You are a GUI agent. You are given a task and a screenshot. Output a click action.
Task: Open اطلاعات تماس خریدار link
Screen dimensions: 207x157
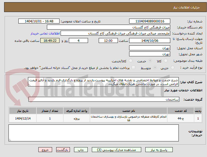click(45, 33)
